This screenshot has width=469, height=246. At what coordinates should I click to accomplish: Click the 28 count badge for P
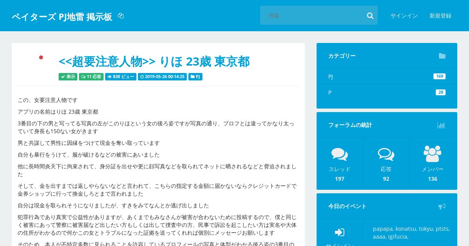click(x=440, y=92)
